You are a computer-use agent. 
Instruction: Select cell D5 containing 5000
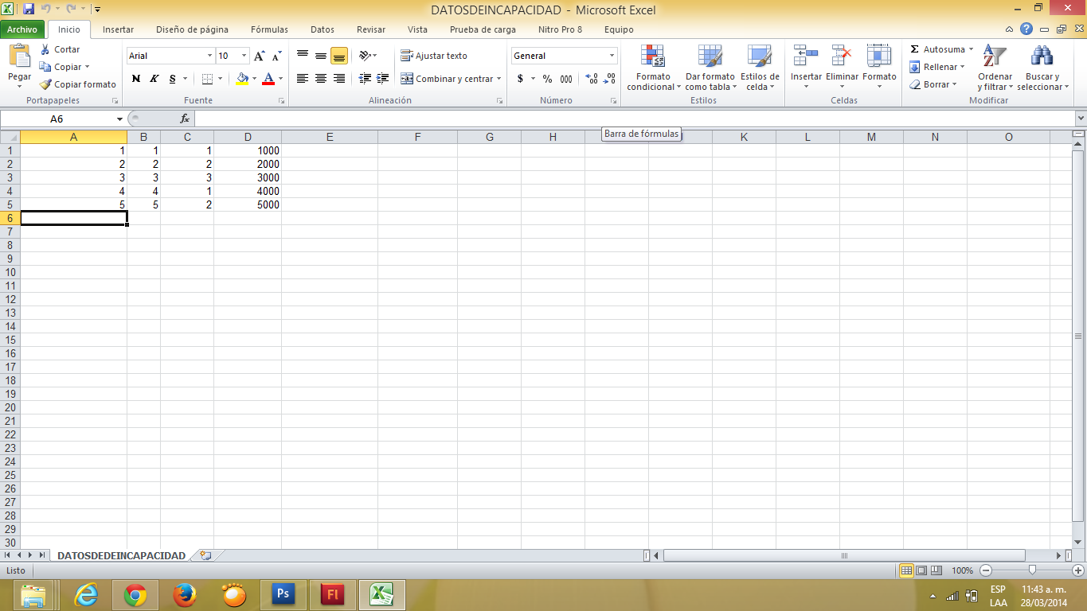pyautogui.click(x=248, y=204)
